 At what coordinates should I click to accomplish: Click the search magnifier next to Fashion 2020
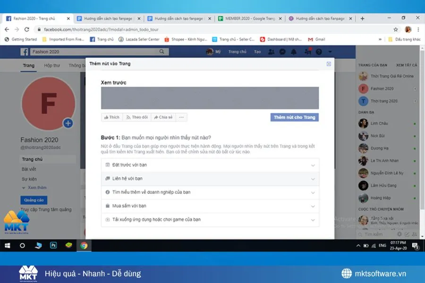point(162,51)
